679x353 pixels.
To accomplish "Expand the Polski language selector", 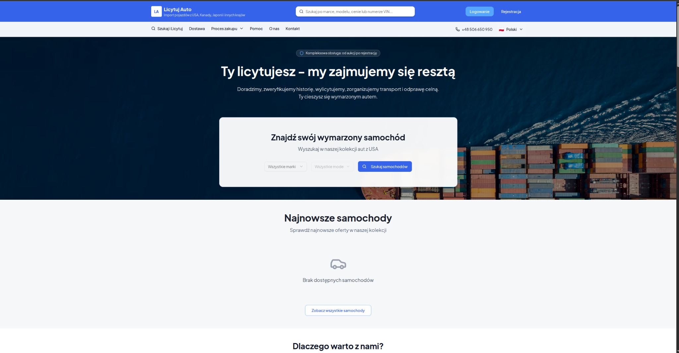I will coord(511,29).
